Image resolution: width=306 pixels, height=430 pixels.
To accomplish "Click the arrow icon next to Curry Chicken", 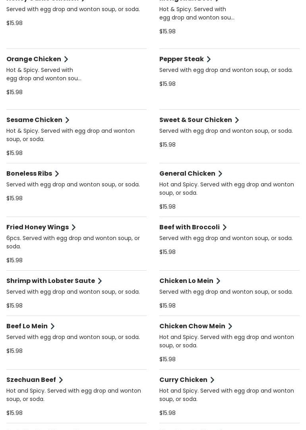I will 212,380.
